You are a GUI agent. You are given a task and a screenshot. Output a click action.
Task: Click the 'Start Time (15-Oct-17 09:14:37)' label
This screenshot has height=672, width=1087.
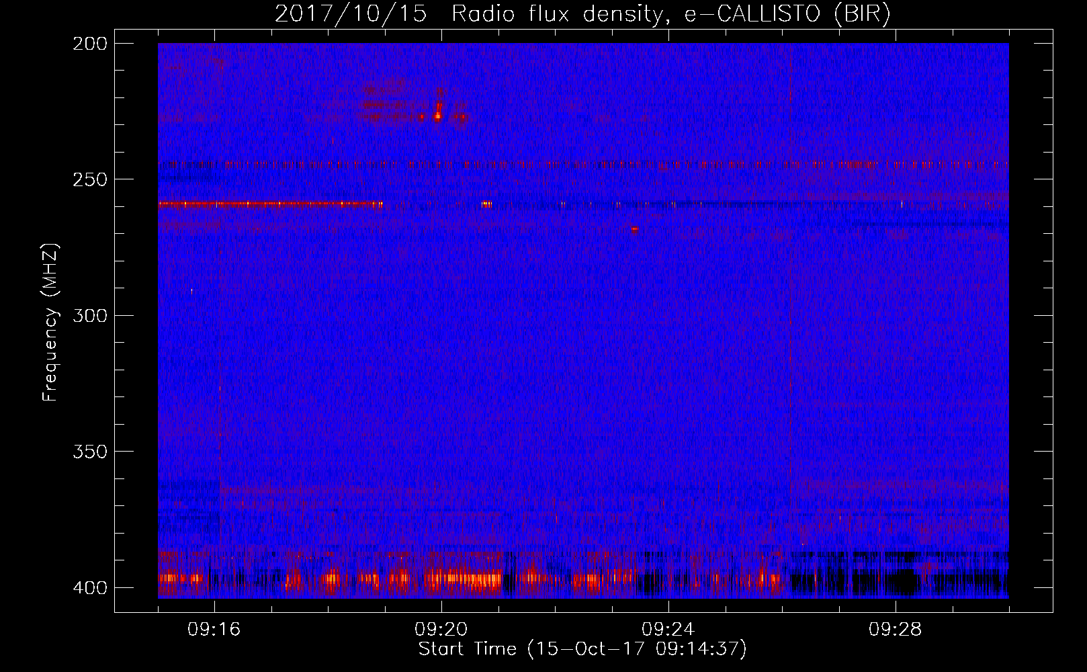click(582, 649)
